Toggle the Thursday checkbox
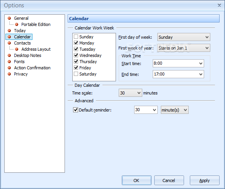The image size is (225, 189). (x=76, y=61)
